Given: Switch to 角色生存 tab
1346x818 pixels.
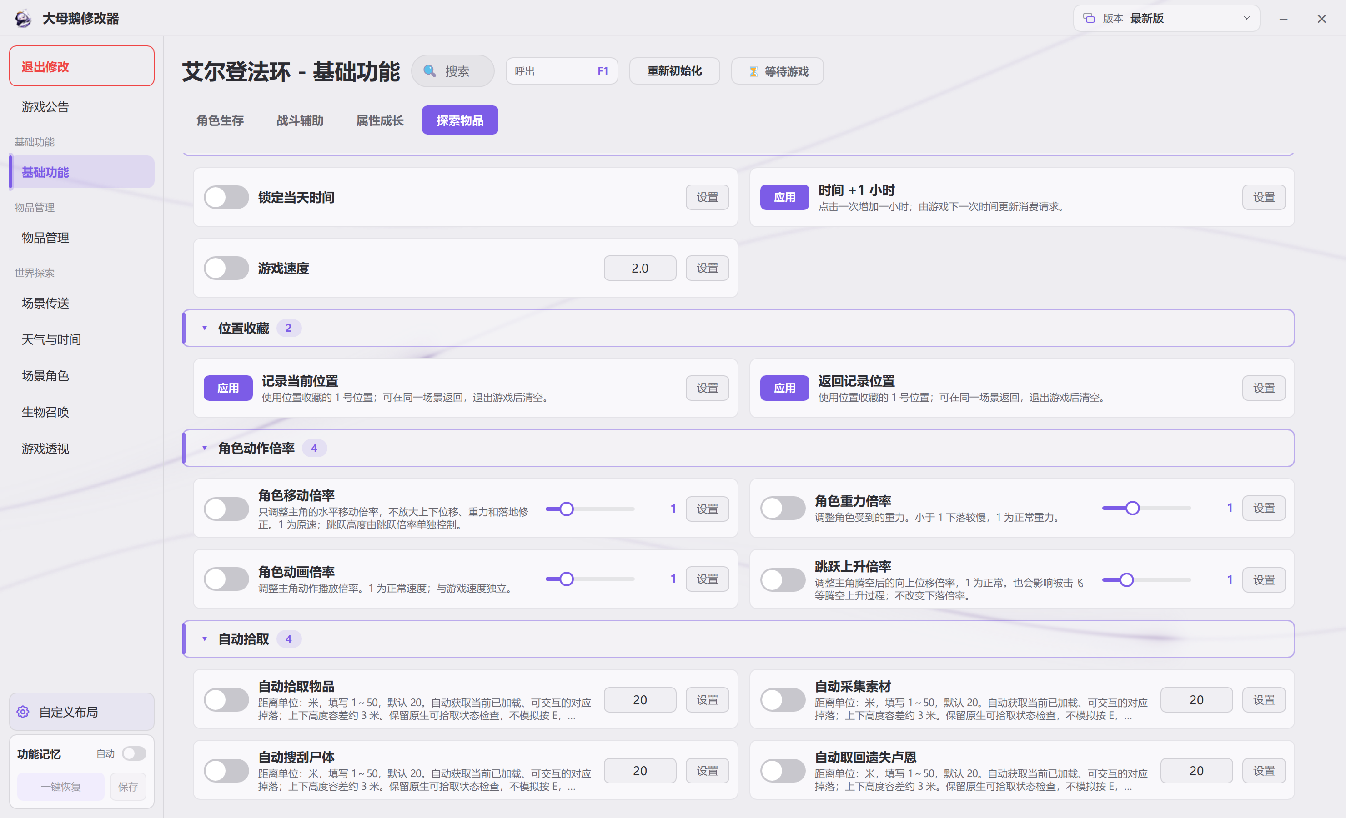Looking at the screenshot, I should (220, 120).
